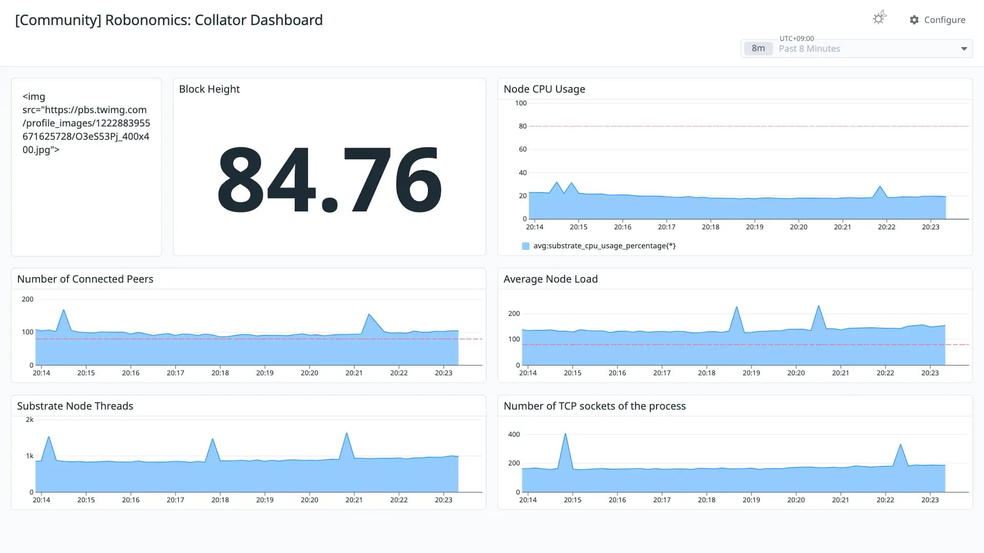Click the UTC+09:00 timezone label
The width and height of the screenshot is (984, 553).
tap(796, 38)
